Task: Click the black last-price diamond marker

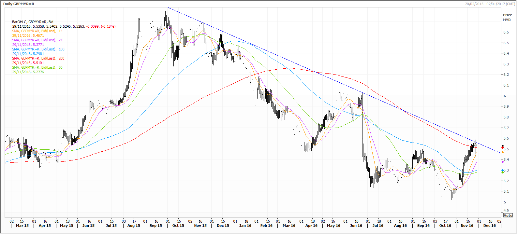Action: [502, 146]
